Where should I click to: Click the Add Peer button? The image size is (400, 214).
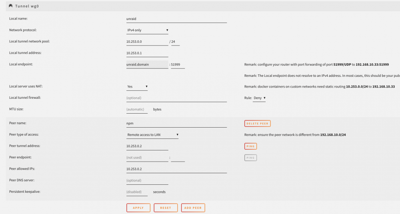pyautogui.click(x=193, y=208)
